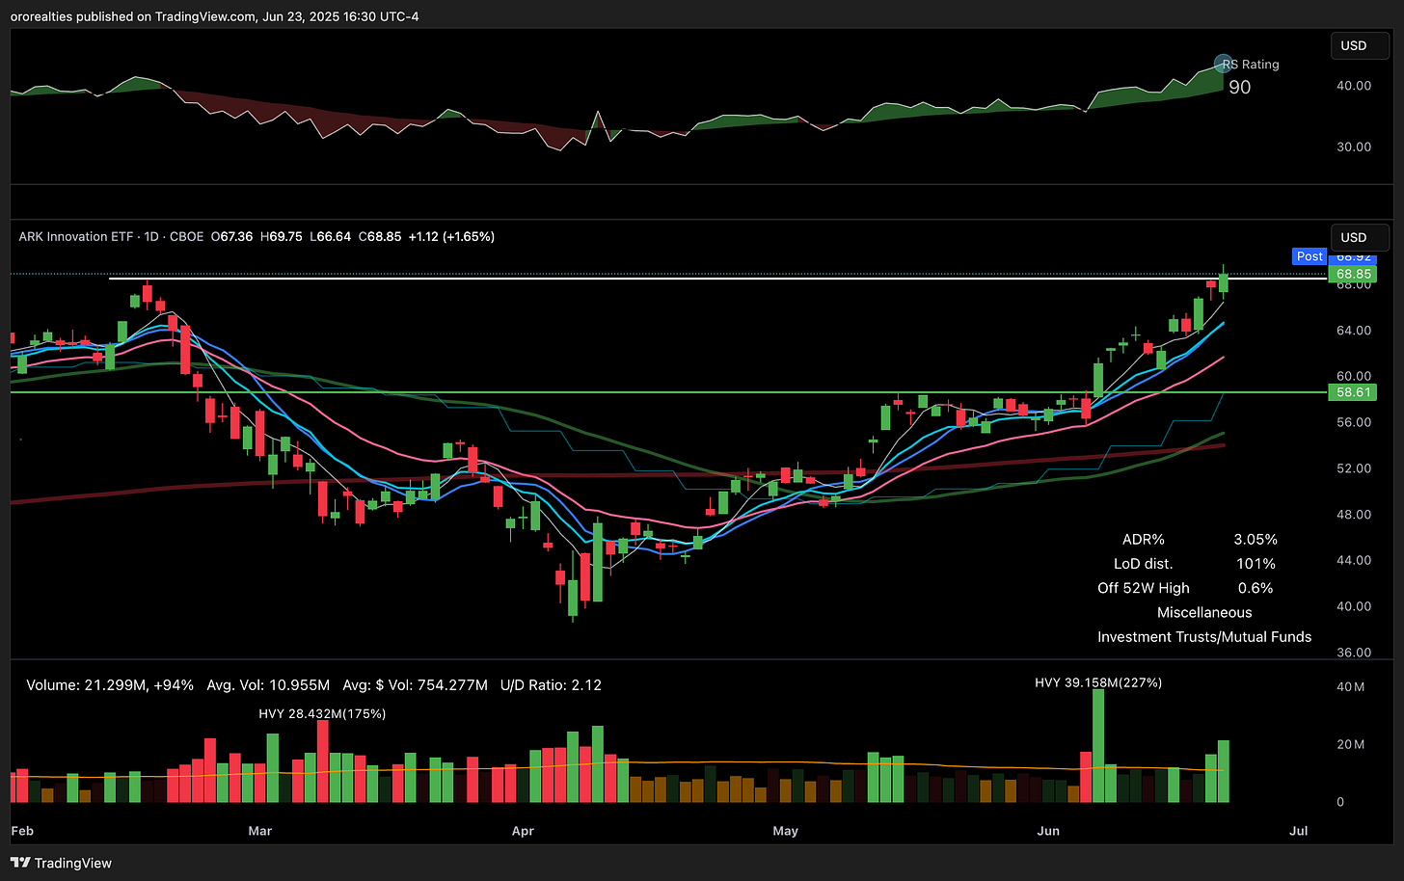
Task: Click the ADR% value 3.05%
Action: coord(1255,540)
